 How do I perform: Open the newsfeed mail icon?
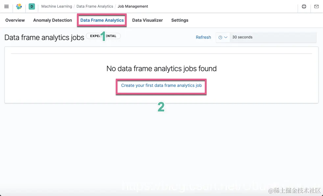tap(316, 6)
